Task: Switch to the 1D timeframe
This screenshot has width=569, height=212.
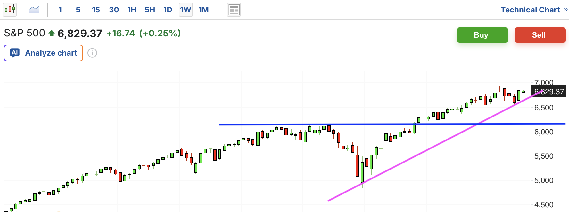Action: [168, 10]
